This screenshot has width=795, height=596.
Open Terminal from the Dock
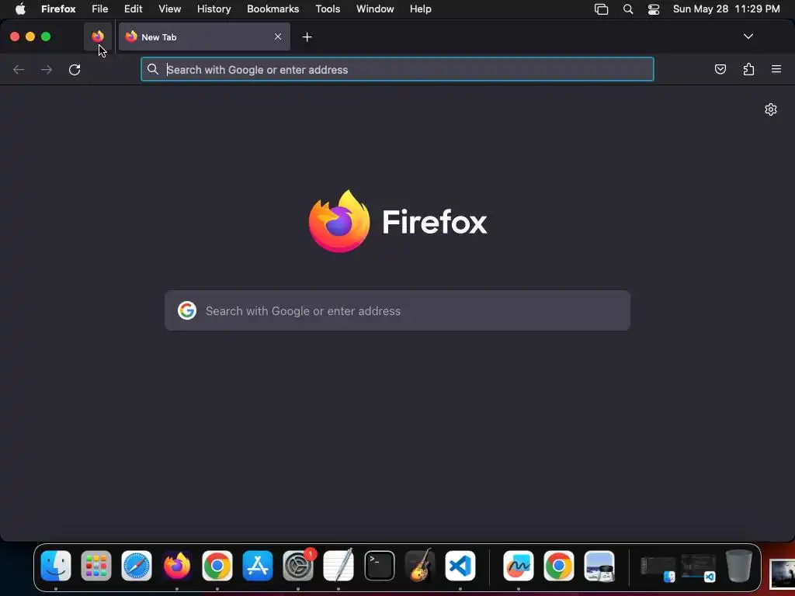coord(379,566)
